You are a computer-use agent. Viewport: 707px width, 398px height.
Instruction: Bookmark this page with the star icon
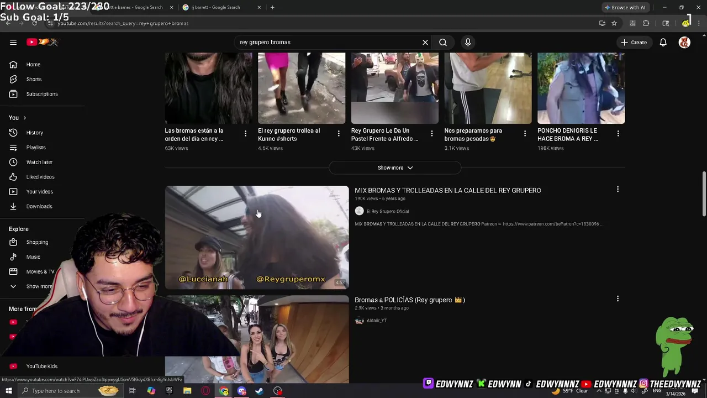[614, 23]
